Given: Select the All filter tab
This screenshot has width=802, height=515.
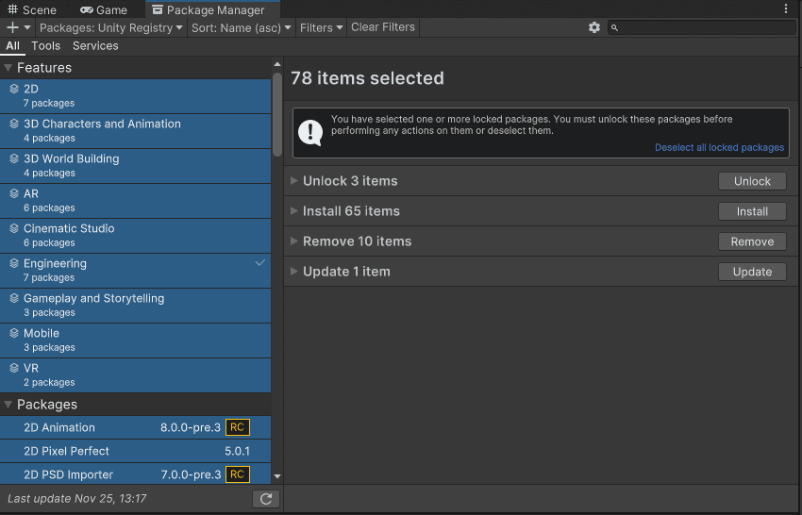Looking at the screenshot, I should (x=13, y=46).
